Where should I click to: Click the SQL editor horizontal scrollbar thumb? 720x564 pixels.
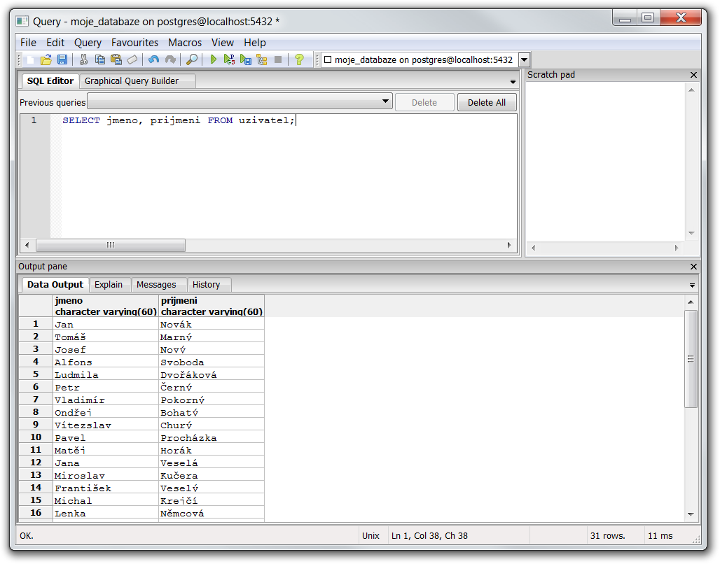click(110, 246)
